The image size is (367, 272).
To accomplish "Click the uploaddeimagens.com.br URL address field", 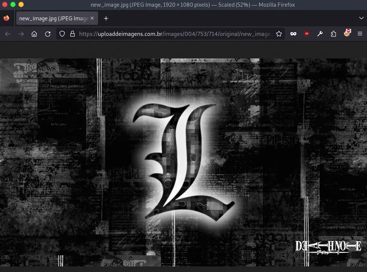I will click(x=174, y=34).
